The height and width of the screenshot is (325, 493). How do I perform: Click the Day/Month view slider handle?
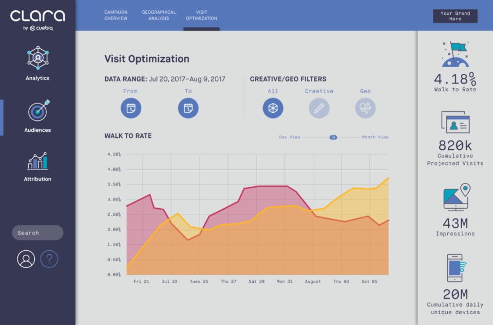click(x=333, y=137)
